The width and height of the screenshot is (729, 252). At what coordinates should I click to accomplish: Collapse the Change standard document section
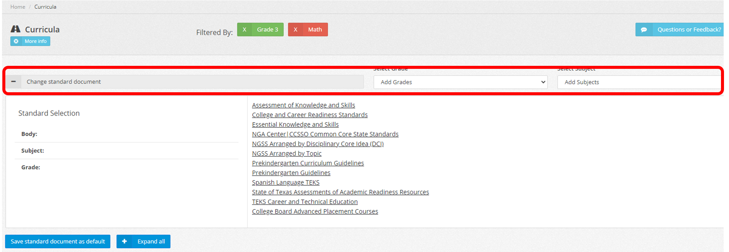14,82
